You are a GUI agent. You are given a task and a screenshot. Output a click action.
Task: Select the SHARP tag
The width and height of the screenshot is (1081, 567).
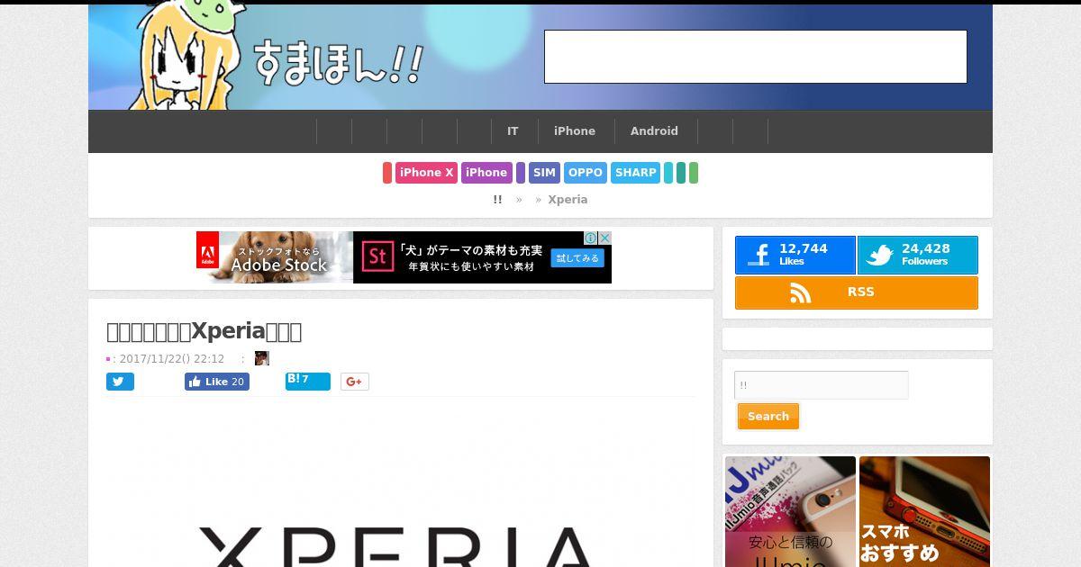click(x=636, y=173)
